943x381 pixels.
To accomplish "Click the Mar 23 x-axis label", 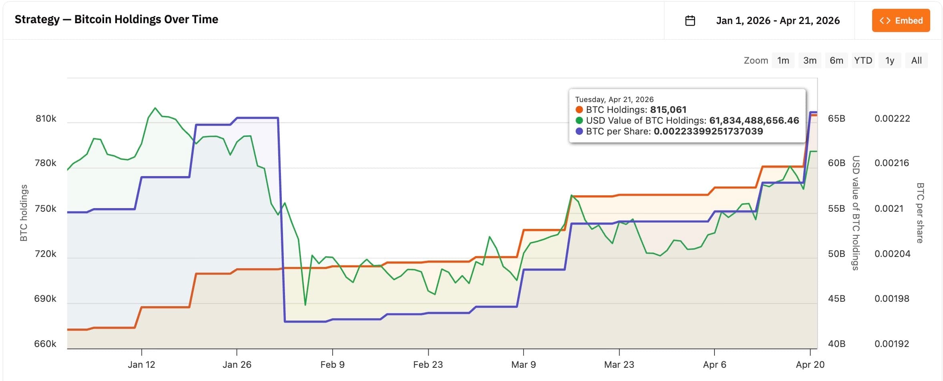I will (619, 365).
